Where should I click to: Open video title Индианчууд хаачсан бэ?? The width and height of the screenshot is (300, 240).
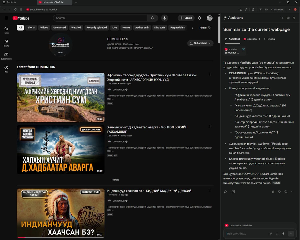coord(149,191)
